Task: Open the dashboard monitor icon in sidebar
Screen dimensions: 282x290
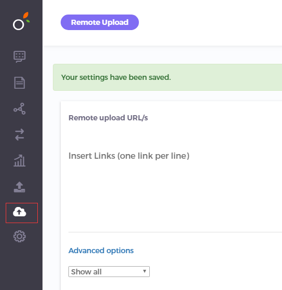Action: tap(19, 57)
